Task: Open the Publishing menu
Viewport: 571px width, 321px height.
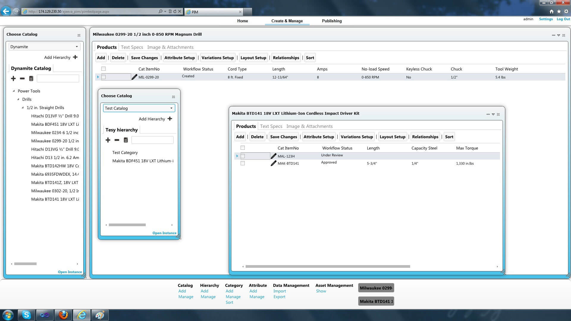Action: point(332,21)
